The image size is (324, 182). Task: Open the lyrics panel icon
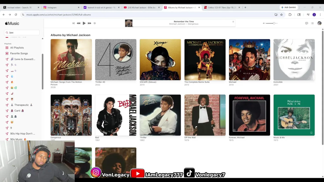point(307,23)
